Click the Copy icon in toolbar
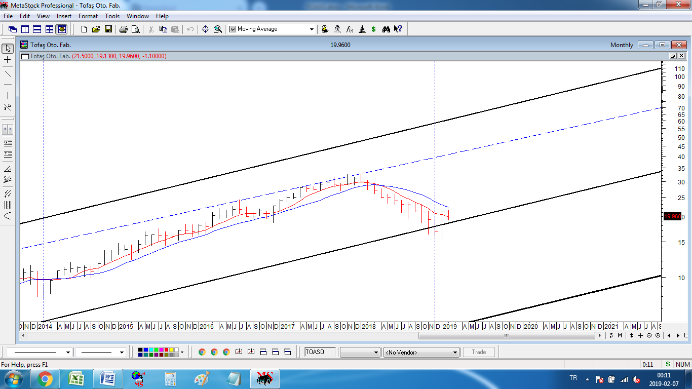692x389 pixels. pyautogui.click(x=163, y=29)
